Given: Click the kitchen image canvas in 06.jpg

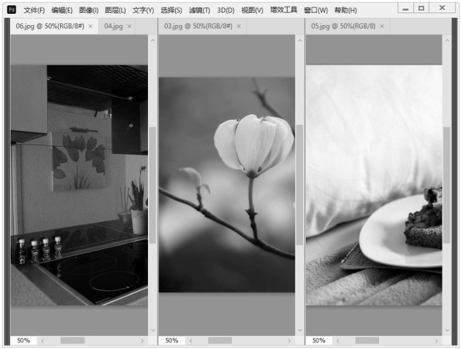Looking at the screenshot, I should [79, 185].
